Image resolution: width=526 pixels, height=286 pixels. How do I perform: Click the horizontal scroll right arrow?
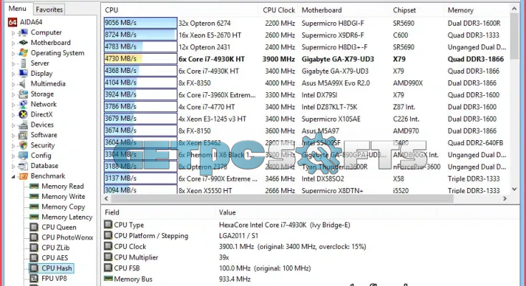pyautogui.click(x=505, y=199)
